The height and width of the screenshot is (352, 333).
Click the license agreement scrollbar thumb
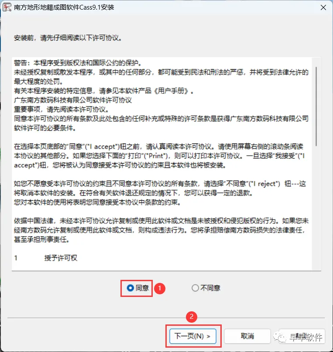pyautogui.click(x=316, y=106)
